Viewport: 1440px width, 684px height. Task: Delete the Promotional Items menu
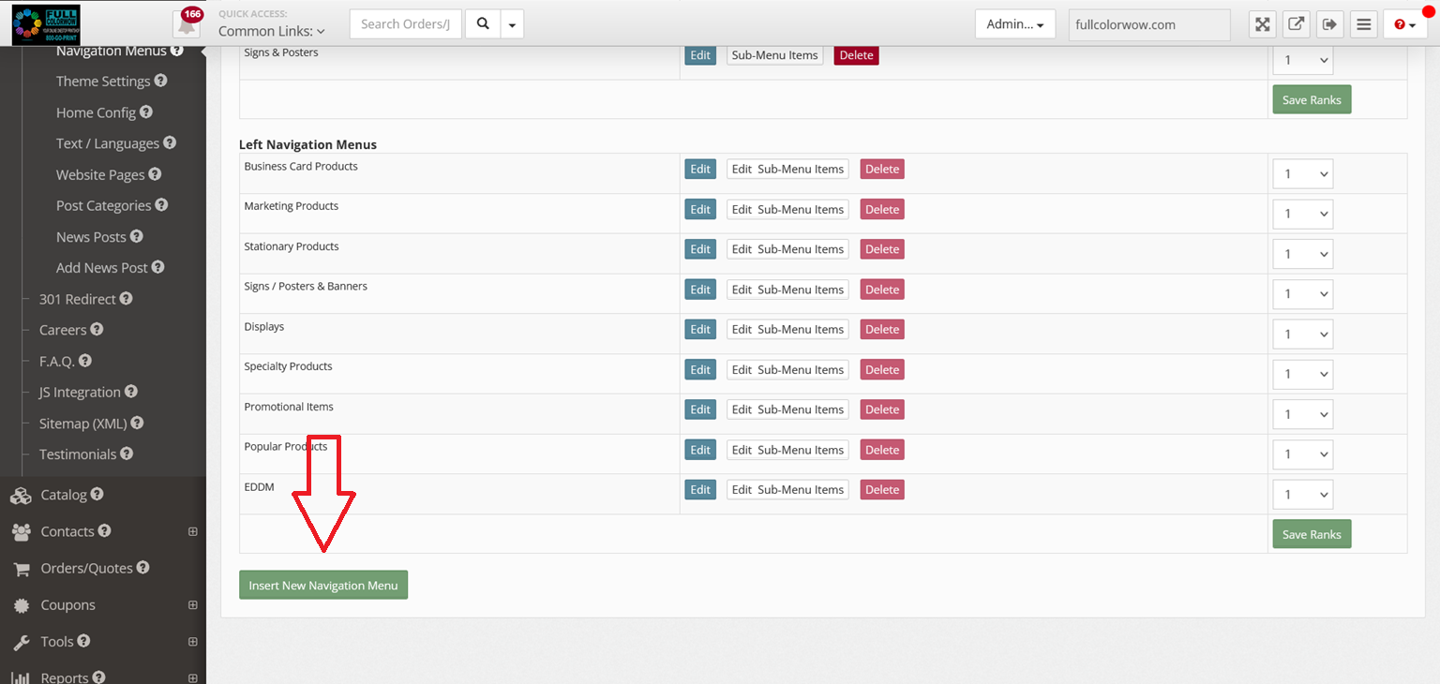point(881,409)
